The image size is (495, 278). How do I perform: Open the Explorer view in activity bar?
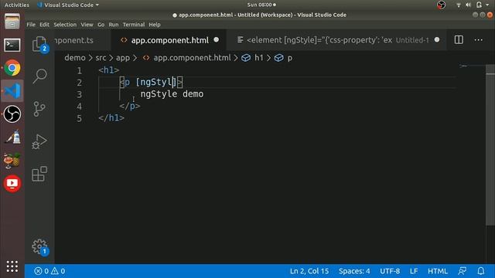click(x=39, y=44)
